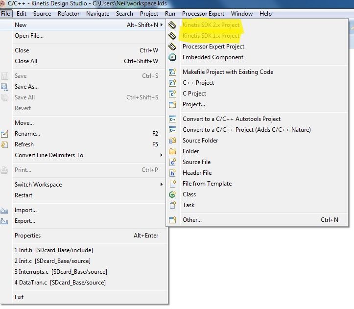Viewport: 354px width, 309px height.
Task: Open the Project menu in menu bar
Action: [149, 14]
